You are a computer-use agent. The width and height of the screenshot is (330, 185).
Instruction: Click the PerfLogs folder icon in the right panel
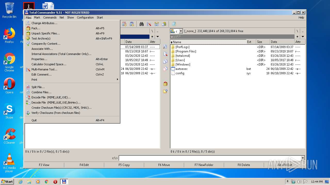click(x=173, y=47)
